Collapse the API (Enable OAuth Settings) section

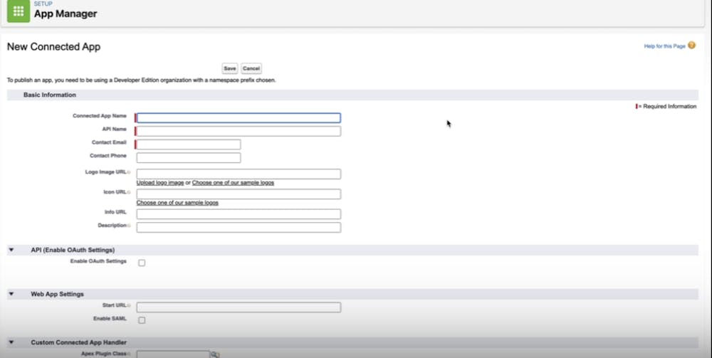11,250
